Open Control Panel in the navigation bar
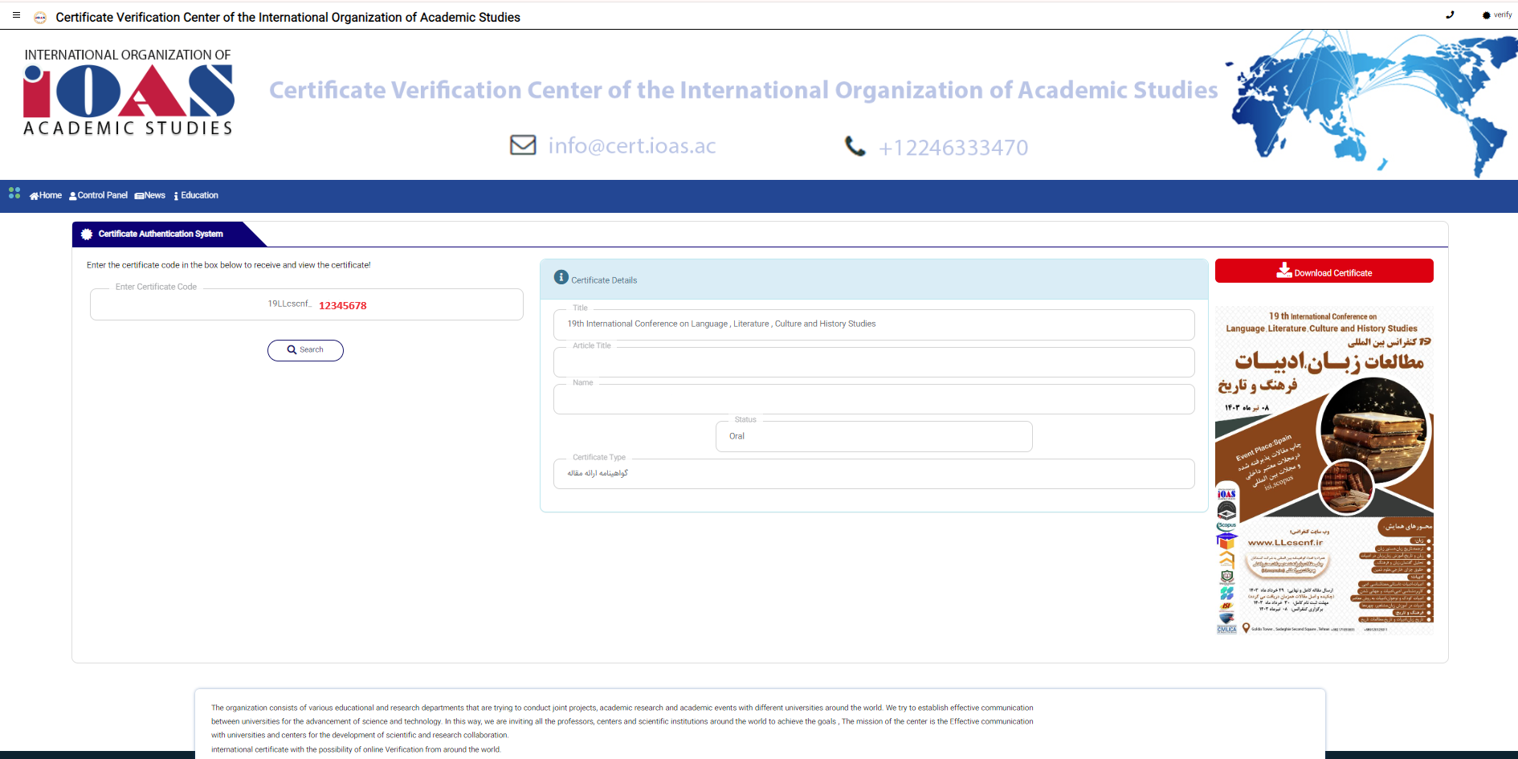 pyautogui.click(x=99, y=195)
